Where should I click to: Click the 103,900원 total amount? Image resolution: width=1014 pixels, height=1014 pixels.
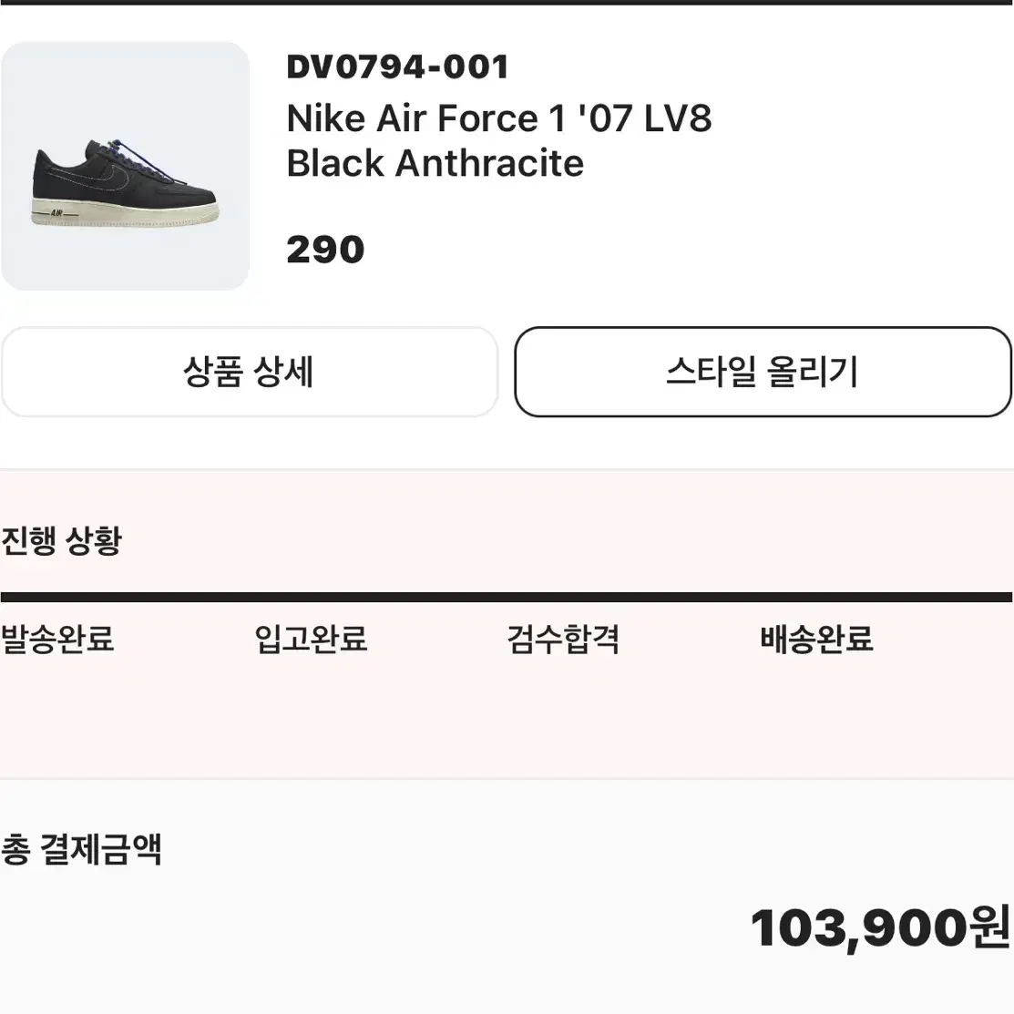[880, 928]
